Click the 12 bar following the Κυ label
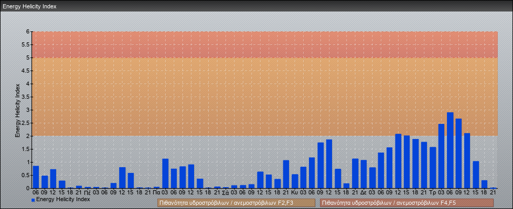513x209 pixels. point(329,164)
